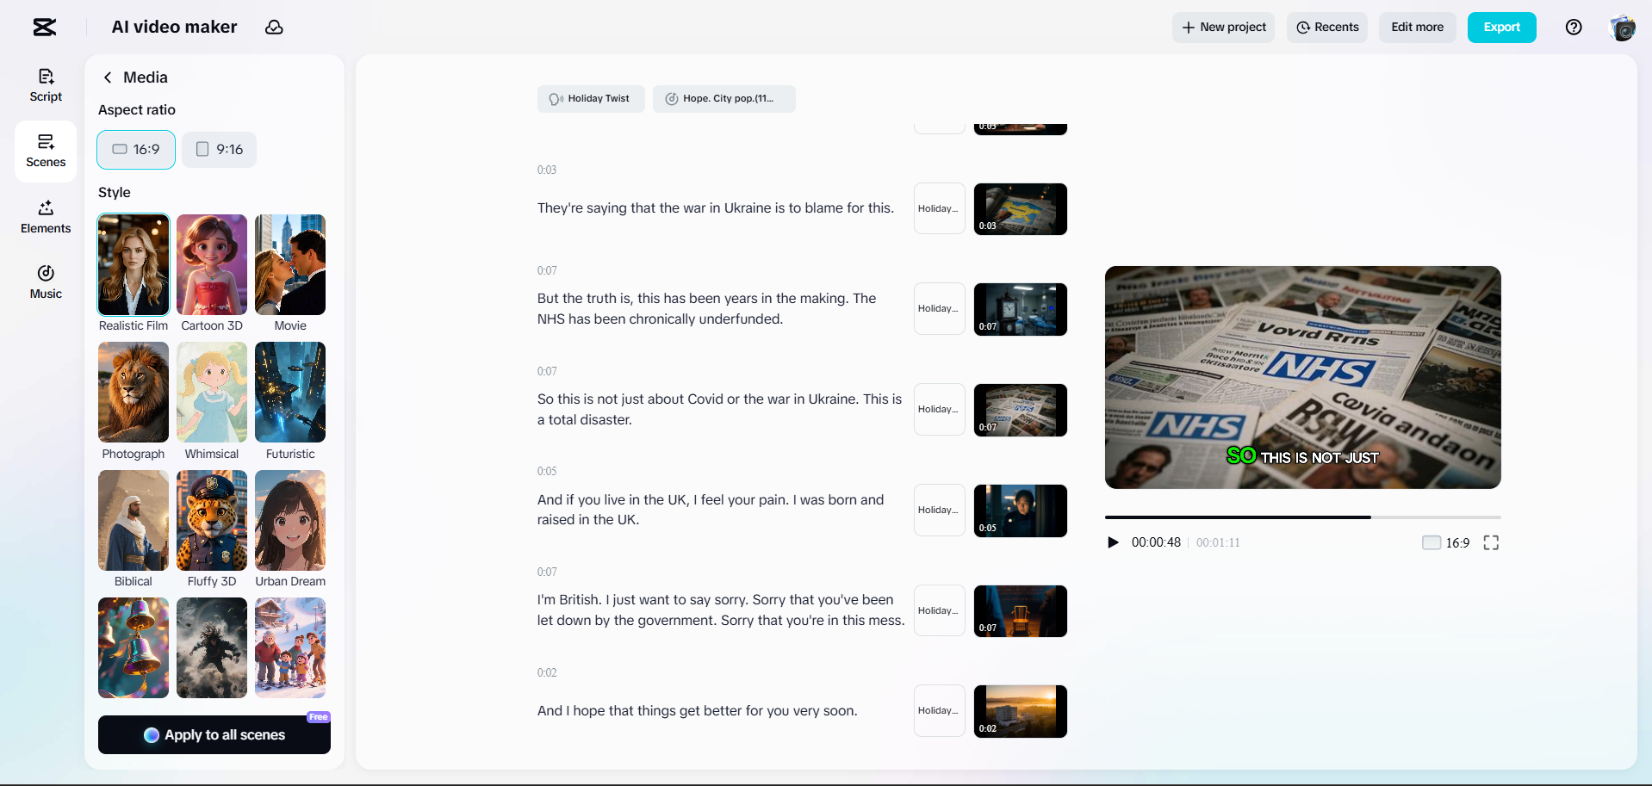The image size is (1652, 786).
Task: Open the Script tab
Action: 46,85
